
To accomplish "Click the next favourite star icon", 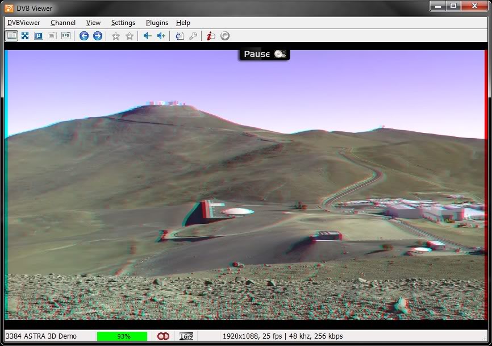I will (x=130, y=36).
